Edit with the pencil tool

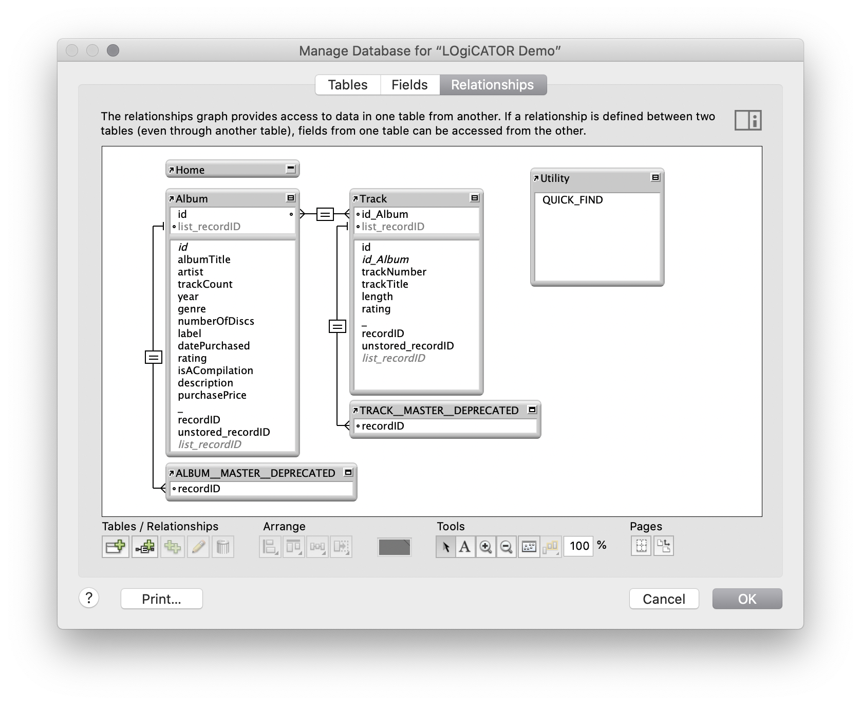point(199,547)
